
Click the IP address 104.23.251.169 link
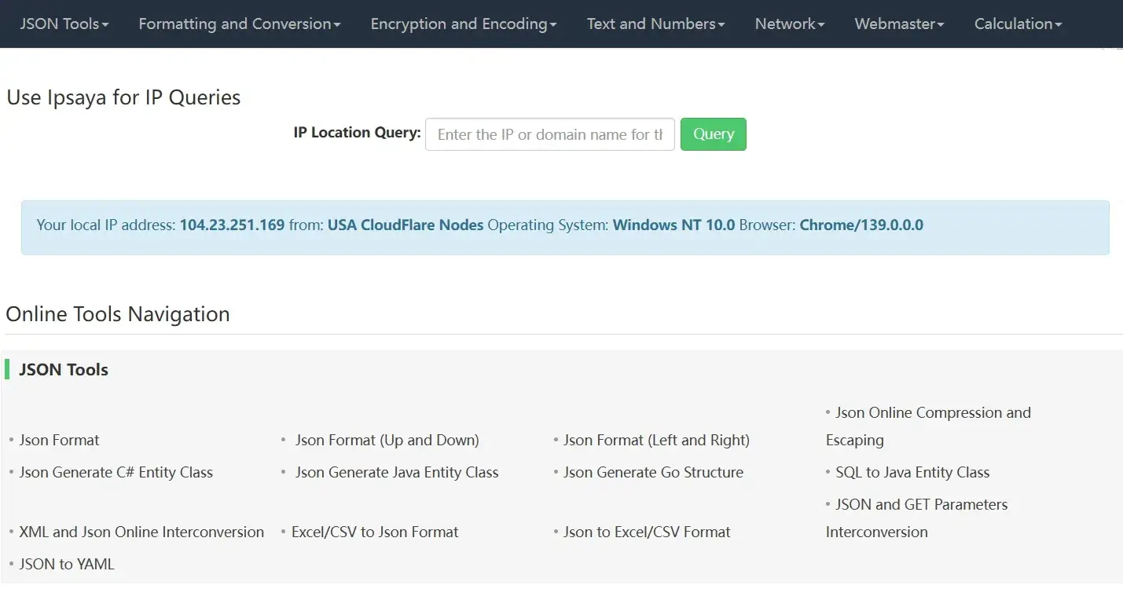(x=233, y=225)
